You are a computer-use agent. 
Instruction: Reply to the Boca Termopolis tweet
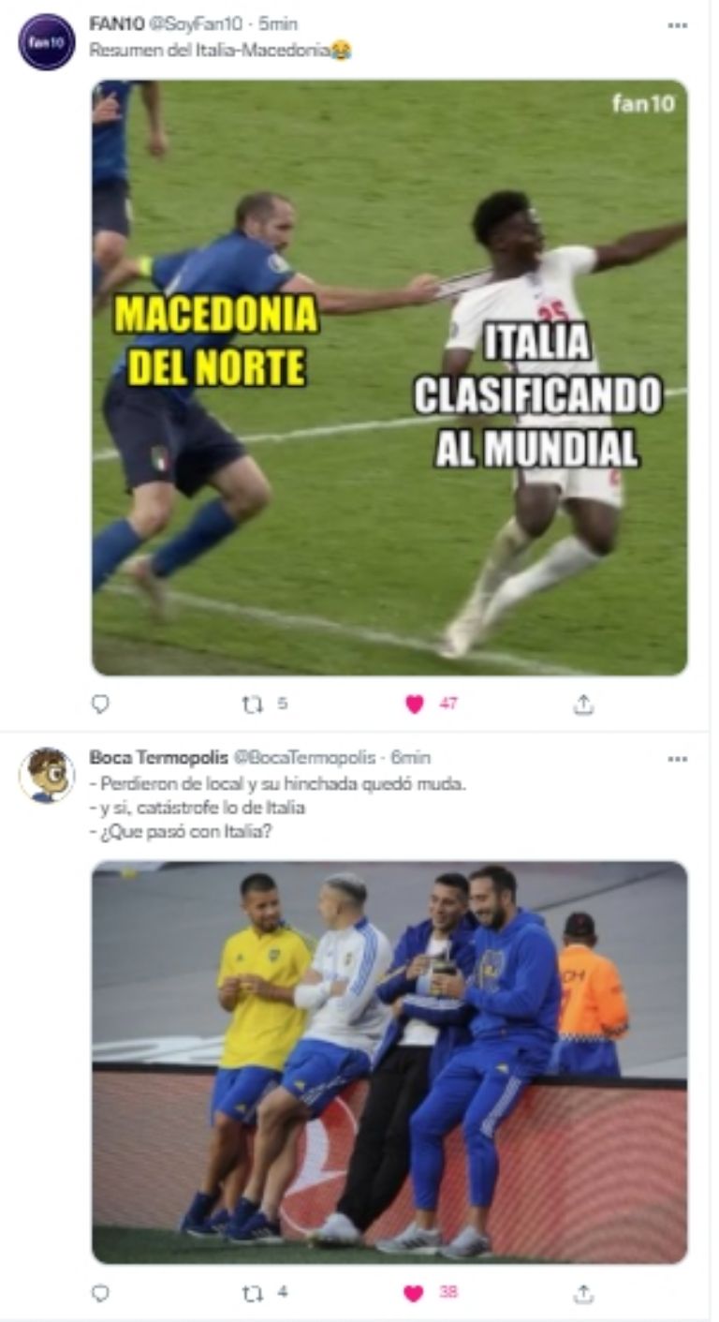[x=100, y=1293]
